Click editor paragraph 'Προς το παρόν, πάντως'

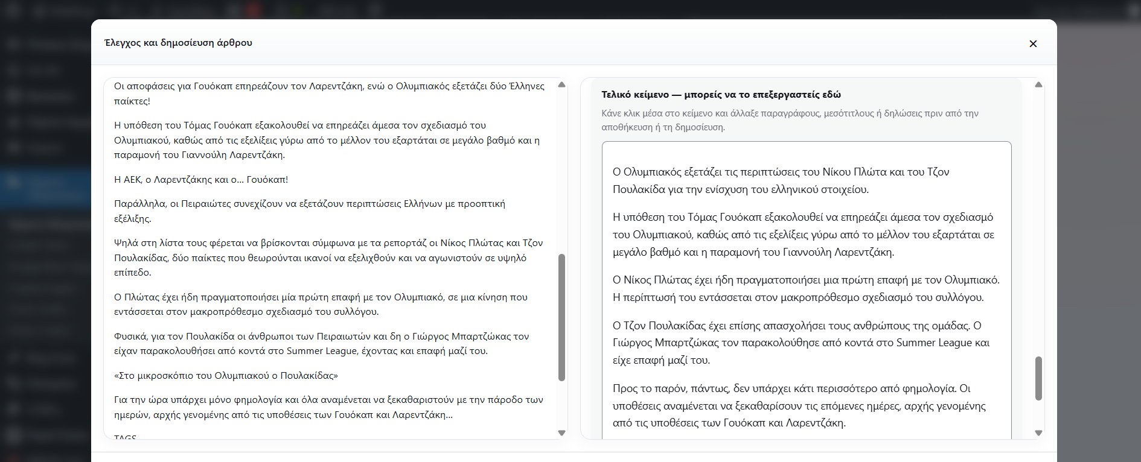pyautogui.click(x=799, y=405)
